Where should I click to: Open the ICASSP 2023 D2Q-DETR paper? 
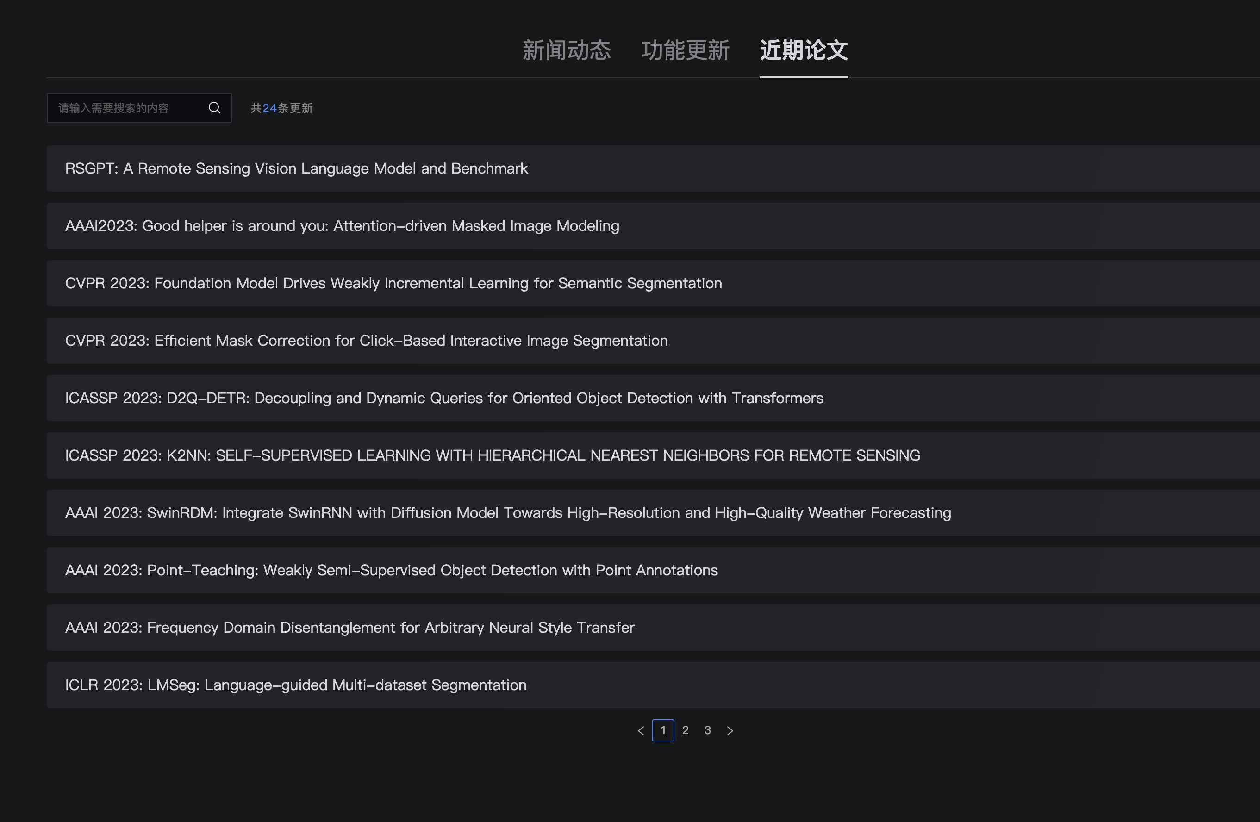[653, 398]
